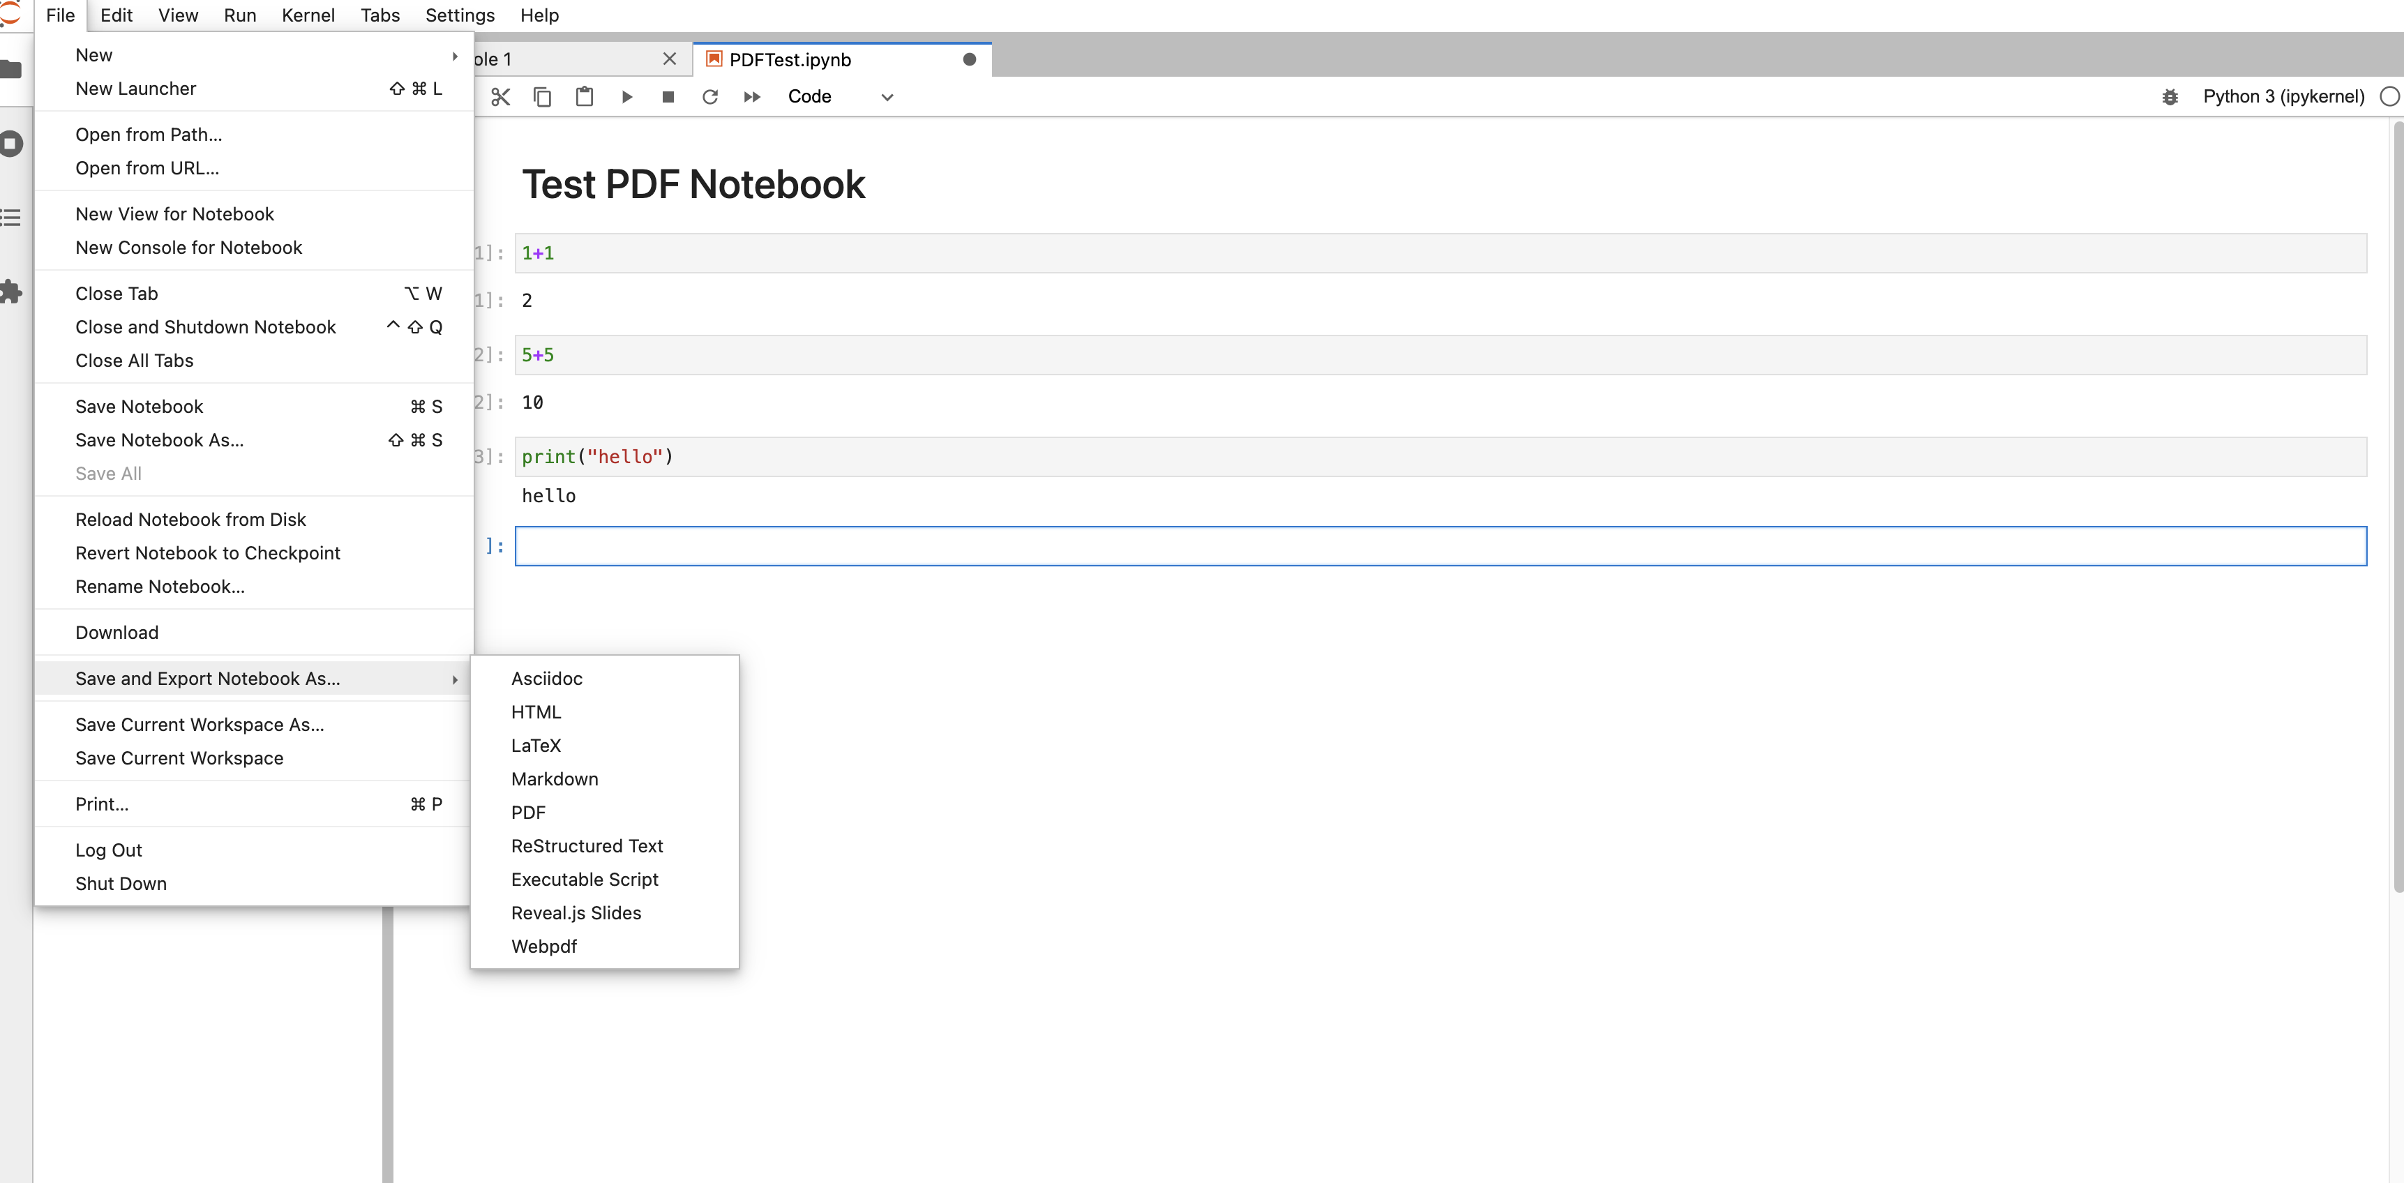Interrupt the kernel with stop button
This screenshot has width=2404, height=1183.
point(668,97)
